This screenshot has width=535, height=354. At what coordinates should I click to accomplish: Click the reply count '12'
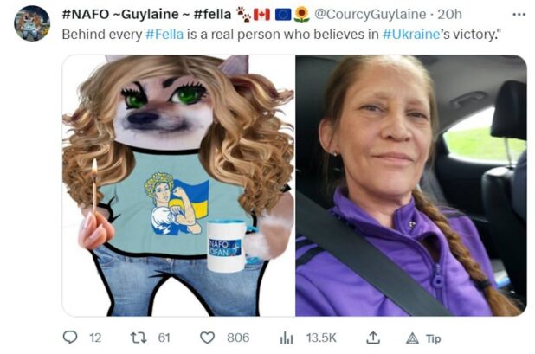tap(95, 338)
